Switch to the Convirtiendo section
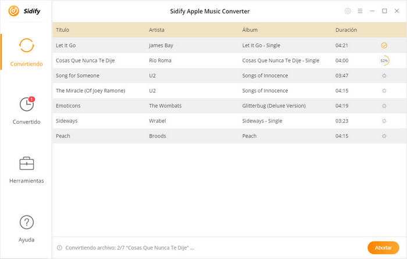407x259 pixels. pos(27,52)
